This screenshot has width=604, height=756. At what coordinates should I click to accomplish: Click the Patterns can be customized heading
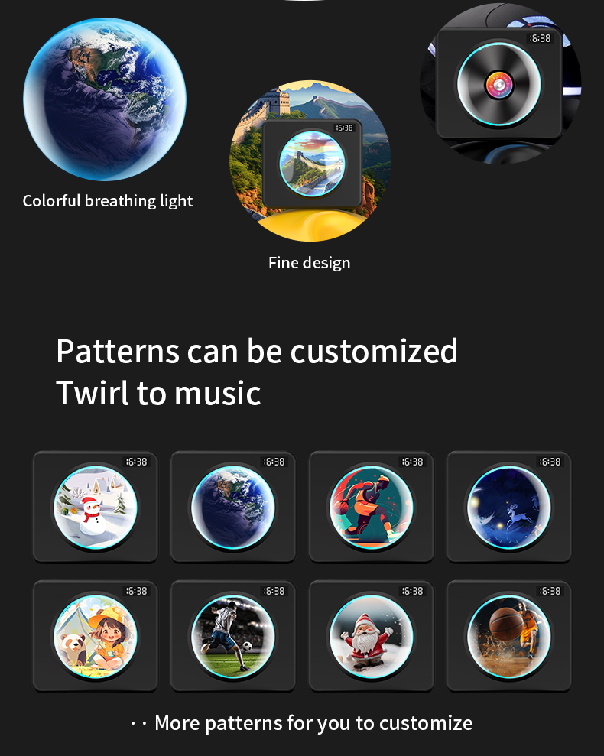coord(257,351)
